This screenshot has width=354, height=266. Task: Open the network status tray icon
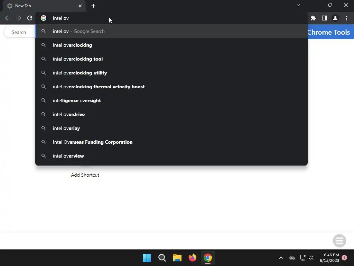point(303,258)
